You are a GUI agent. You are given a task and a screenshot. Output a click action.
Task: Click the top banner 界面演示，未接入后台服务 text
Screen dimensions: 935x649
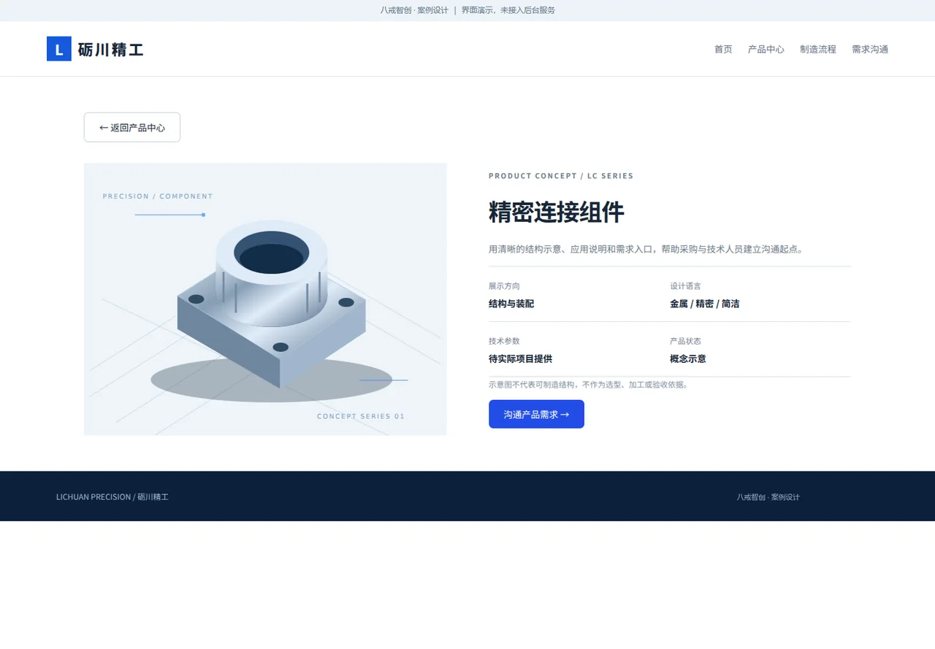[x=508, y=10]
